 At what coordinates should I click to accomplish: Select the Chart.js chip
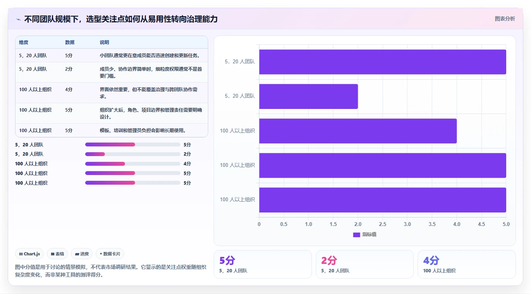(30, 254)
